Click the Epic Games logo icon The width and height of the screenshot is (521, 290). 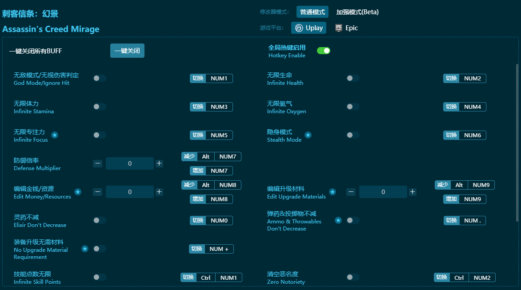pos(339,28)
